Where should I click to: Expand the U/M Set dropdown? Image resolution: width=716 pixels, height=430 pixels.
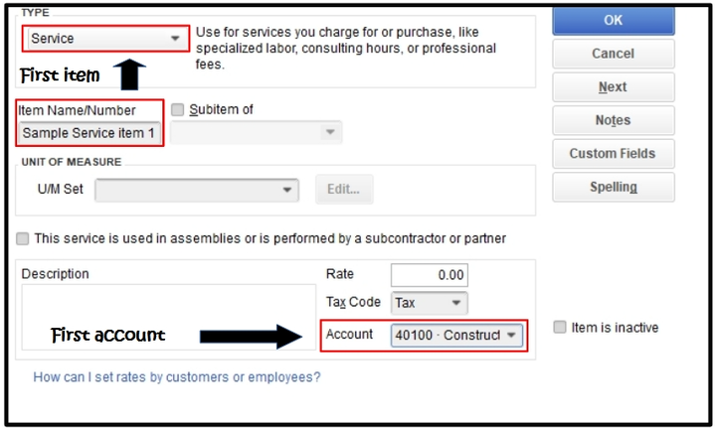pos(196,189)
